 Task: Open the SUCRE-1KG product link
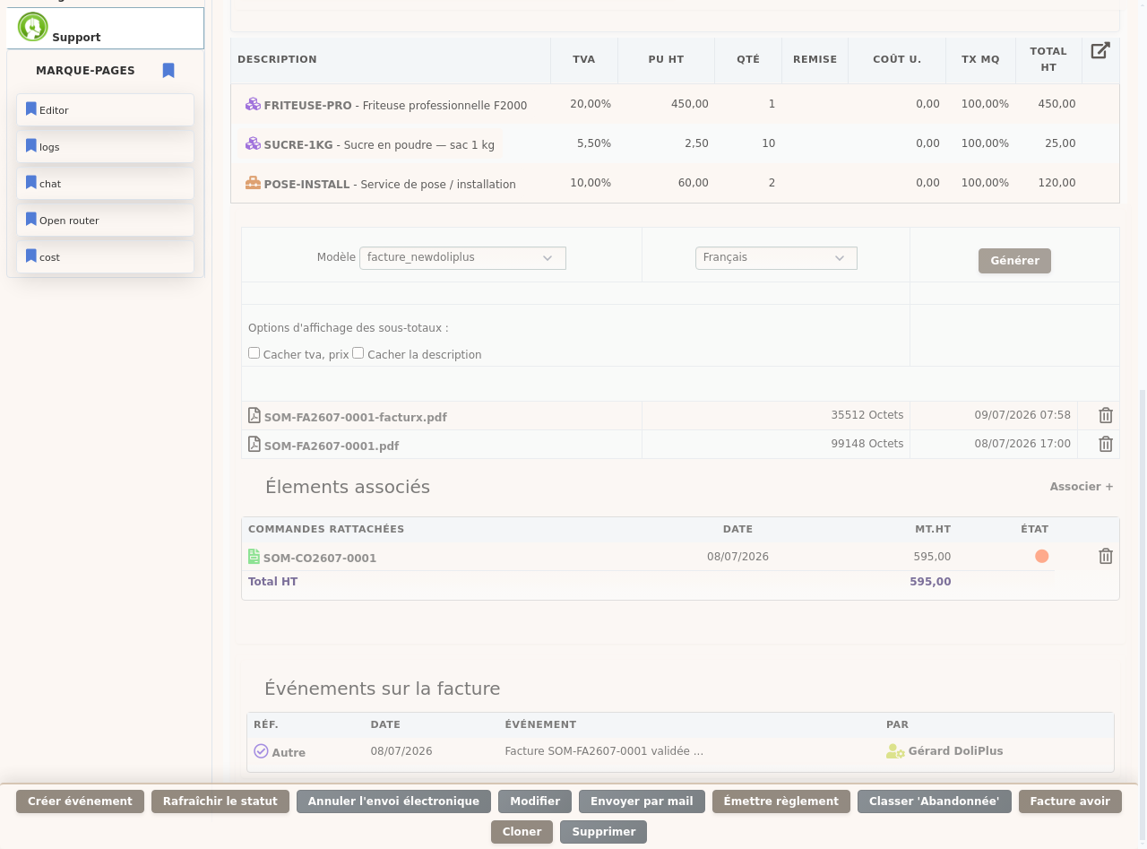pos(298,145)
